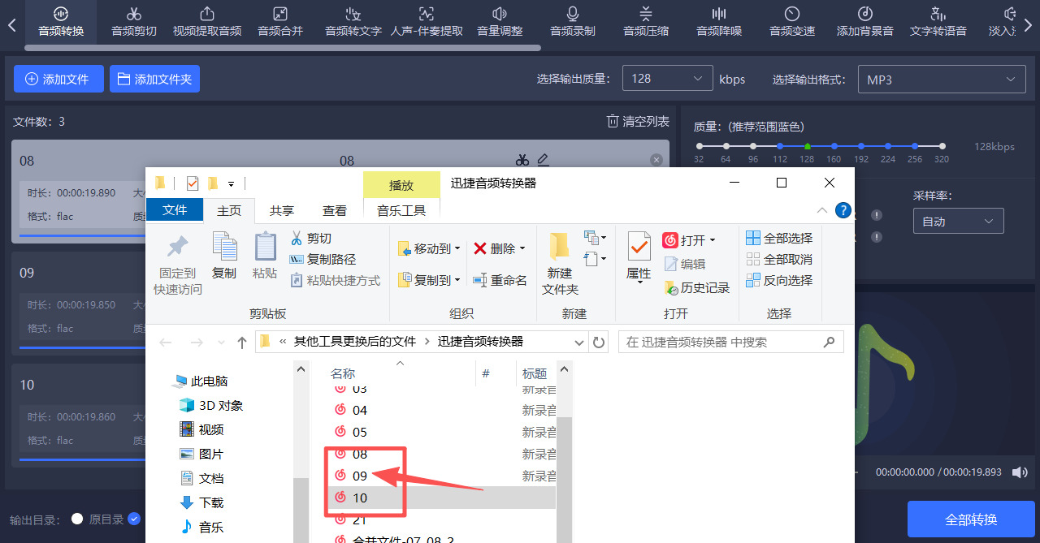Switch to the 共享 ribbon tab
This screenshot has height=543, width=1040.
[282, 210]
